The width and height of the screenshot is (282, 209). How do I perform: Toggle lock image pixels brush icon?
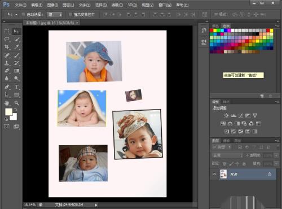(231, 164)
